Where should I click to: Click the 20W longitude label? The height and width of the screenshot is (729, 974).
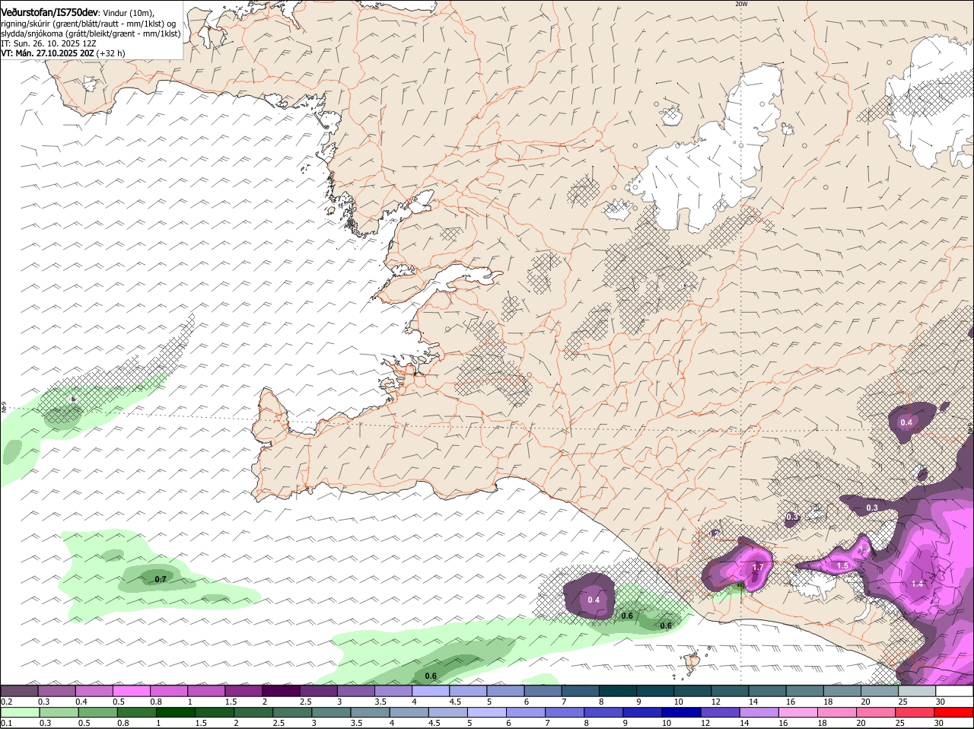pyautogui.click(x=741, y=4)
